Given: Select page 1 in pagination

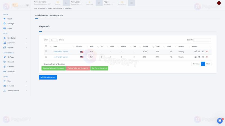Looking at the screenshot, I should 203,64.
